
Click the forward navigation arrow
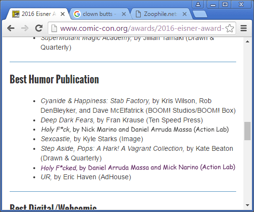(25, 28)
